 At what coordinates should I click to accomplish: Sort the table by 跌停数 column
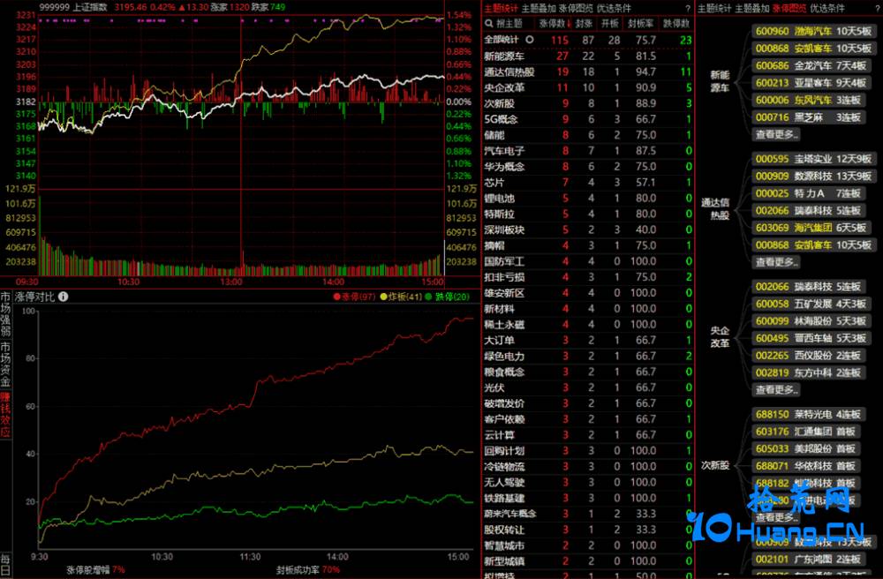coord(675,24)
